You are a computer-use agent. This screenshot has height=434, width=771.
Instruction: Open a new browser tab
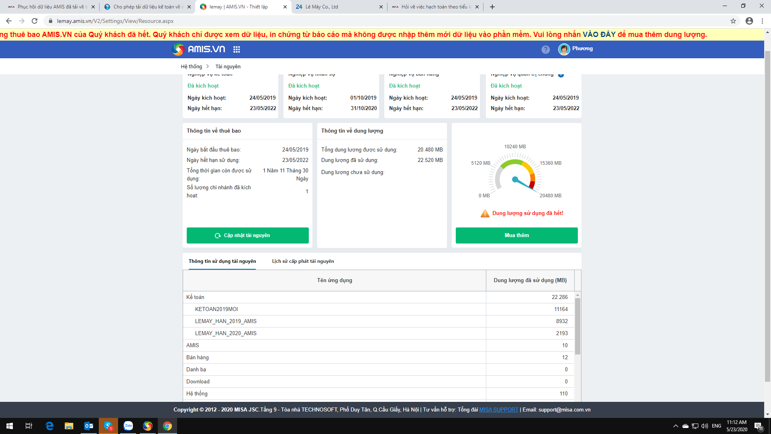(492, 7)
